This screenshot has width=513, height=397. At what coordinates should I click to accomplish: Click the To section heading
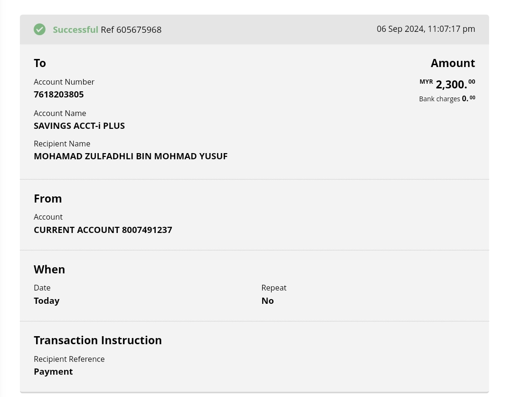click(x=40, y=63)
